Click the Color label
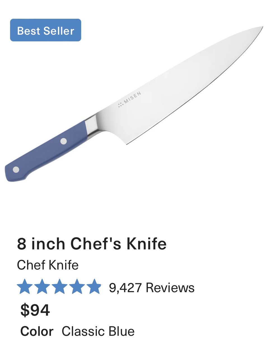This screenshot has width=273, height=345. (37, 332)
